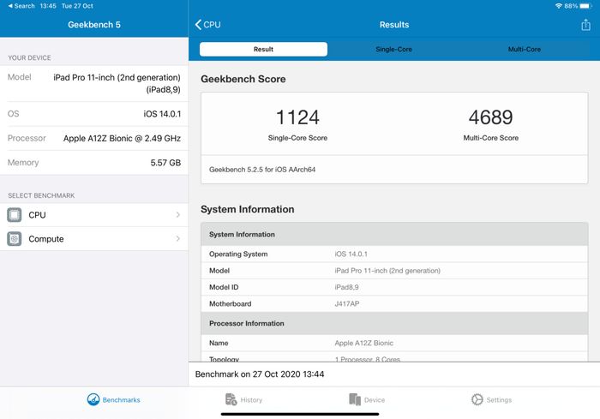Expand the CPU row chevron
Viewport: 600px width, 419px height.
[178, 215]
